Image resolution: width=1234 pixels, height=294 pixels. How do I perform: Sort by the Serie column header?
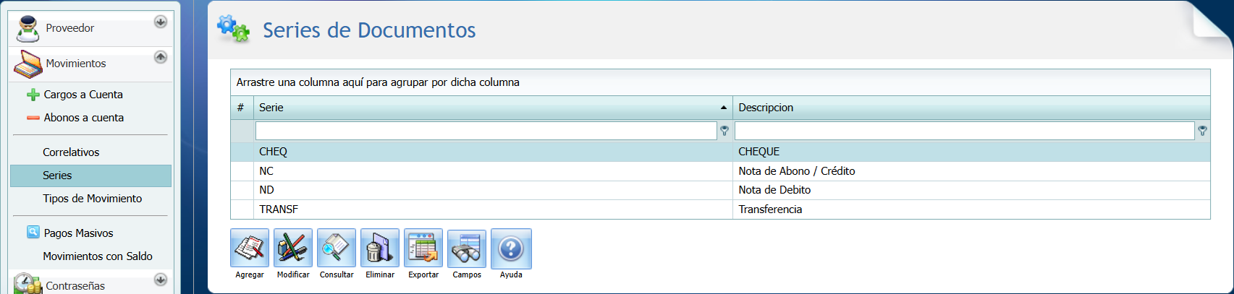point(485,108)
